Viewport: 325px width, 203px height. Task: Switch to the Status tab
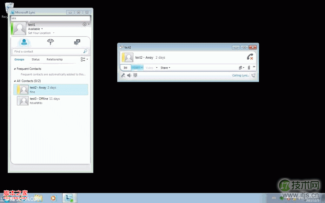click(x=35, y=59)
